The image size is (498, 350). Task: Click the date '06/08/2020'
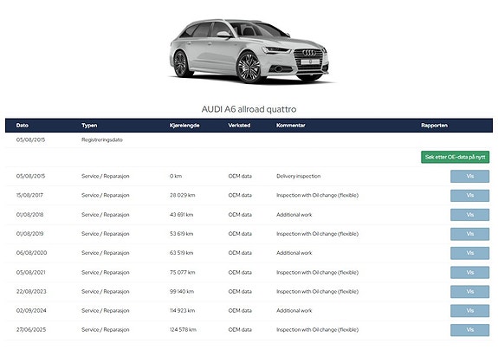[31, 253]
